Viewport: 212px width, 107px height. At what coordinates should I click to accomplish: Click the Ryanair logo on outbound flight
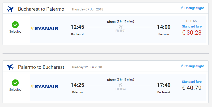point(45,28)
